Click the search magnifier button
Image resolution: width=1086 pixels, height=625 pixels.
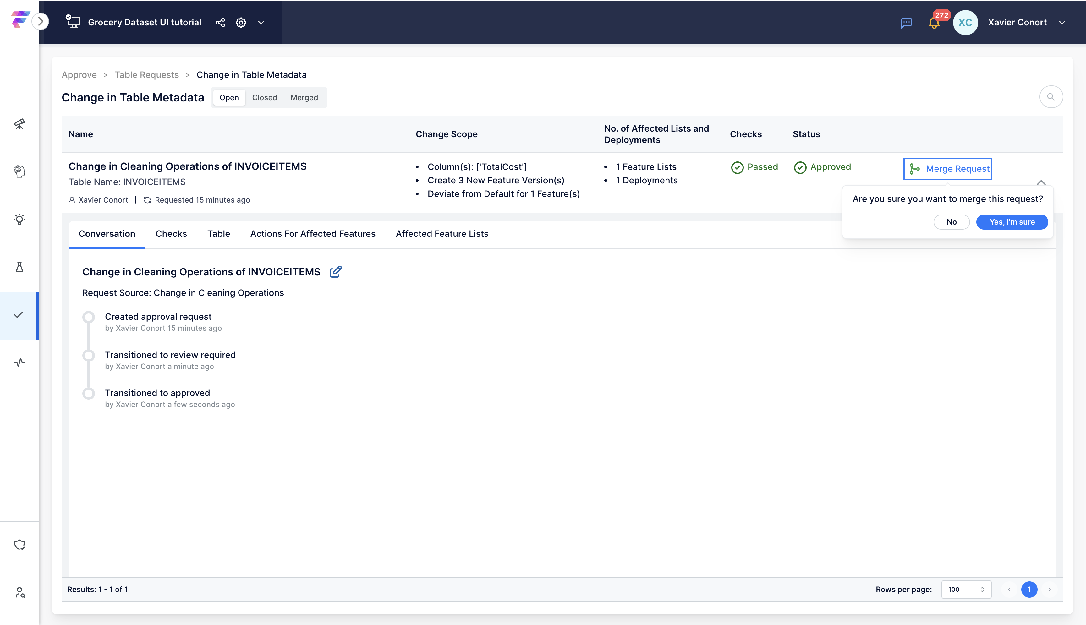(x=1051, y=97)
